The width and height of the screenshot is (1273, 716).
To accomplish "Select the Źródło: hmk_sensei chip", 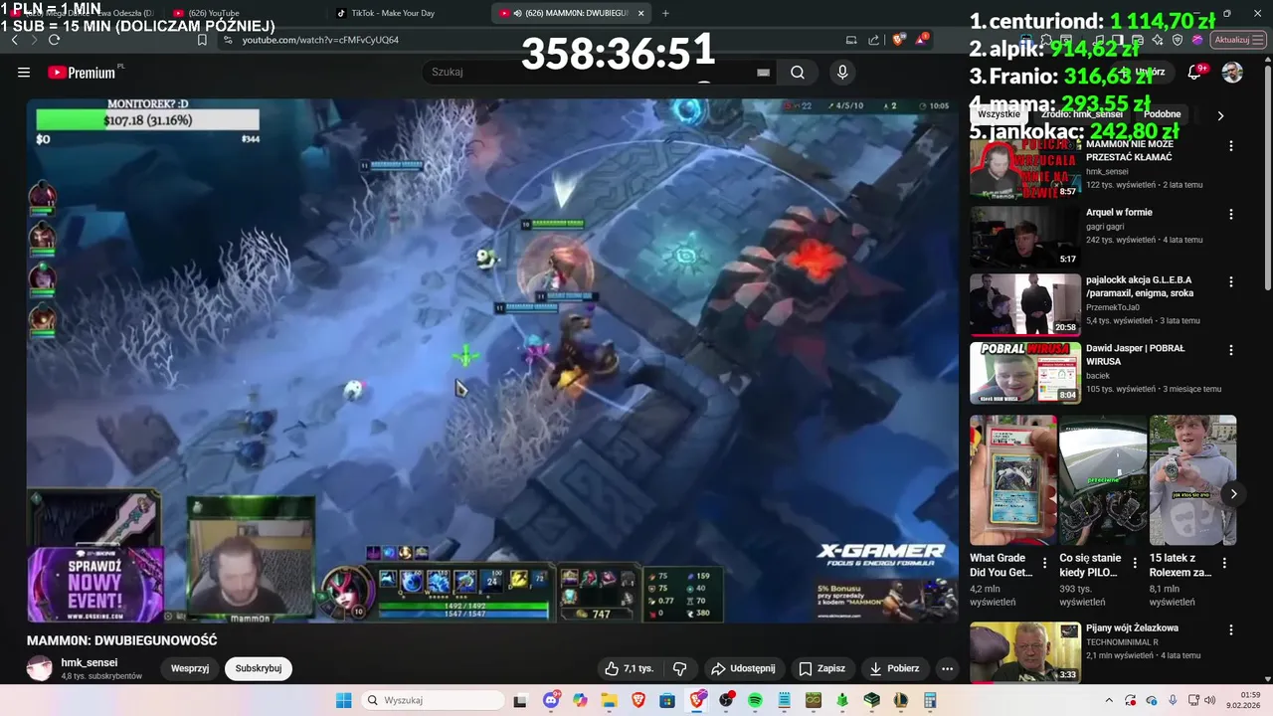I will pos(1082,114).
